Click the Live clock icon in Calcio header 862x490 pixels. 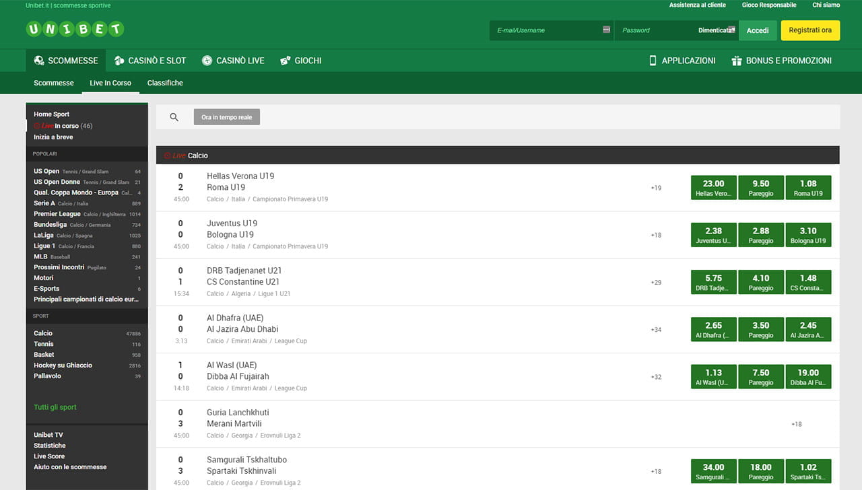pos(168,155)
